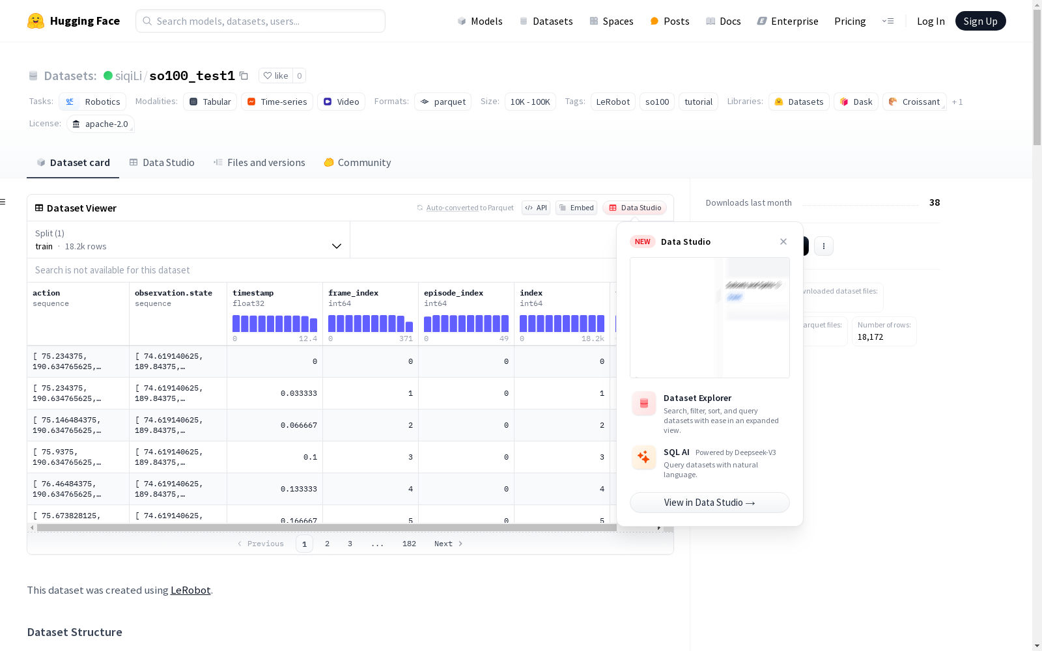Open Models in top navigation
The width and height of the screenshot is (1042, 651).
pos(480,21)
